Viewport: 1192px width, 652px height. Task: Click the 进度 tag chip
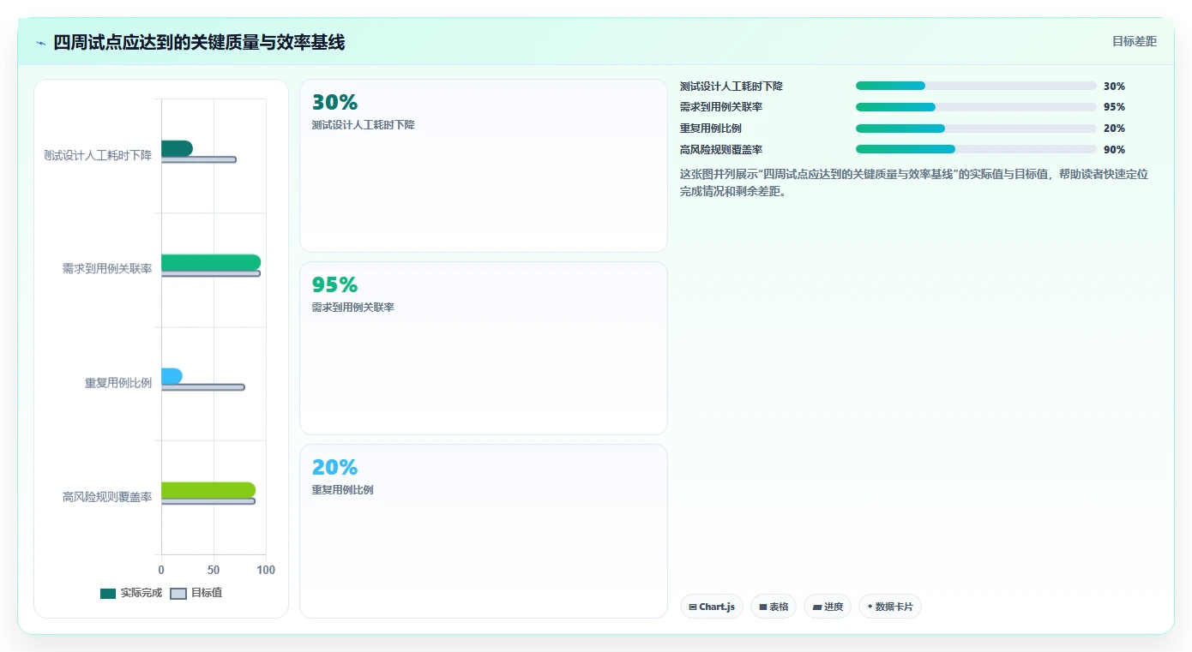(x=828, y=607)
